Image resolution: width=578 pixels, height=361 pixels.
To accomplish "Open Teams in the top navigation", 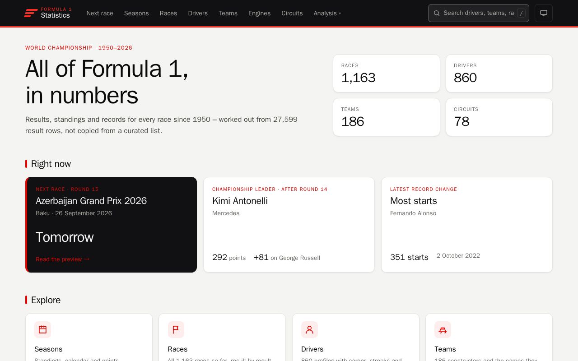I will (228, 13).
